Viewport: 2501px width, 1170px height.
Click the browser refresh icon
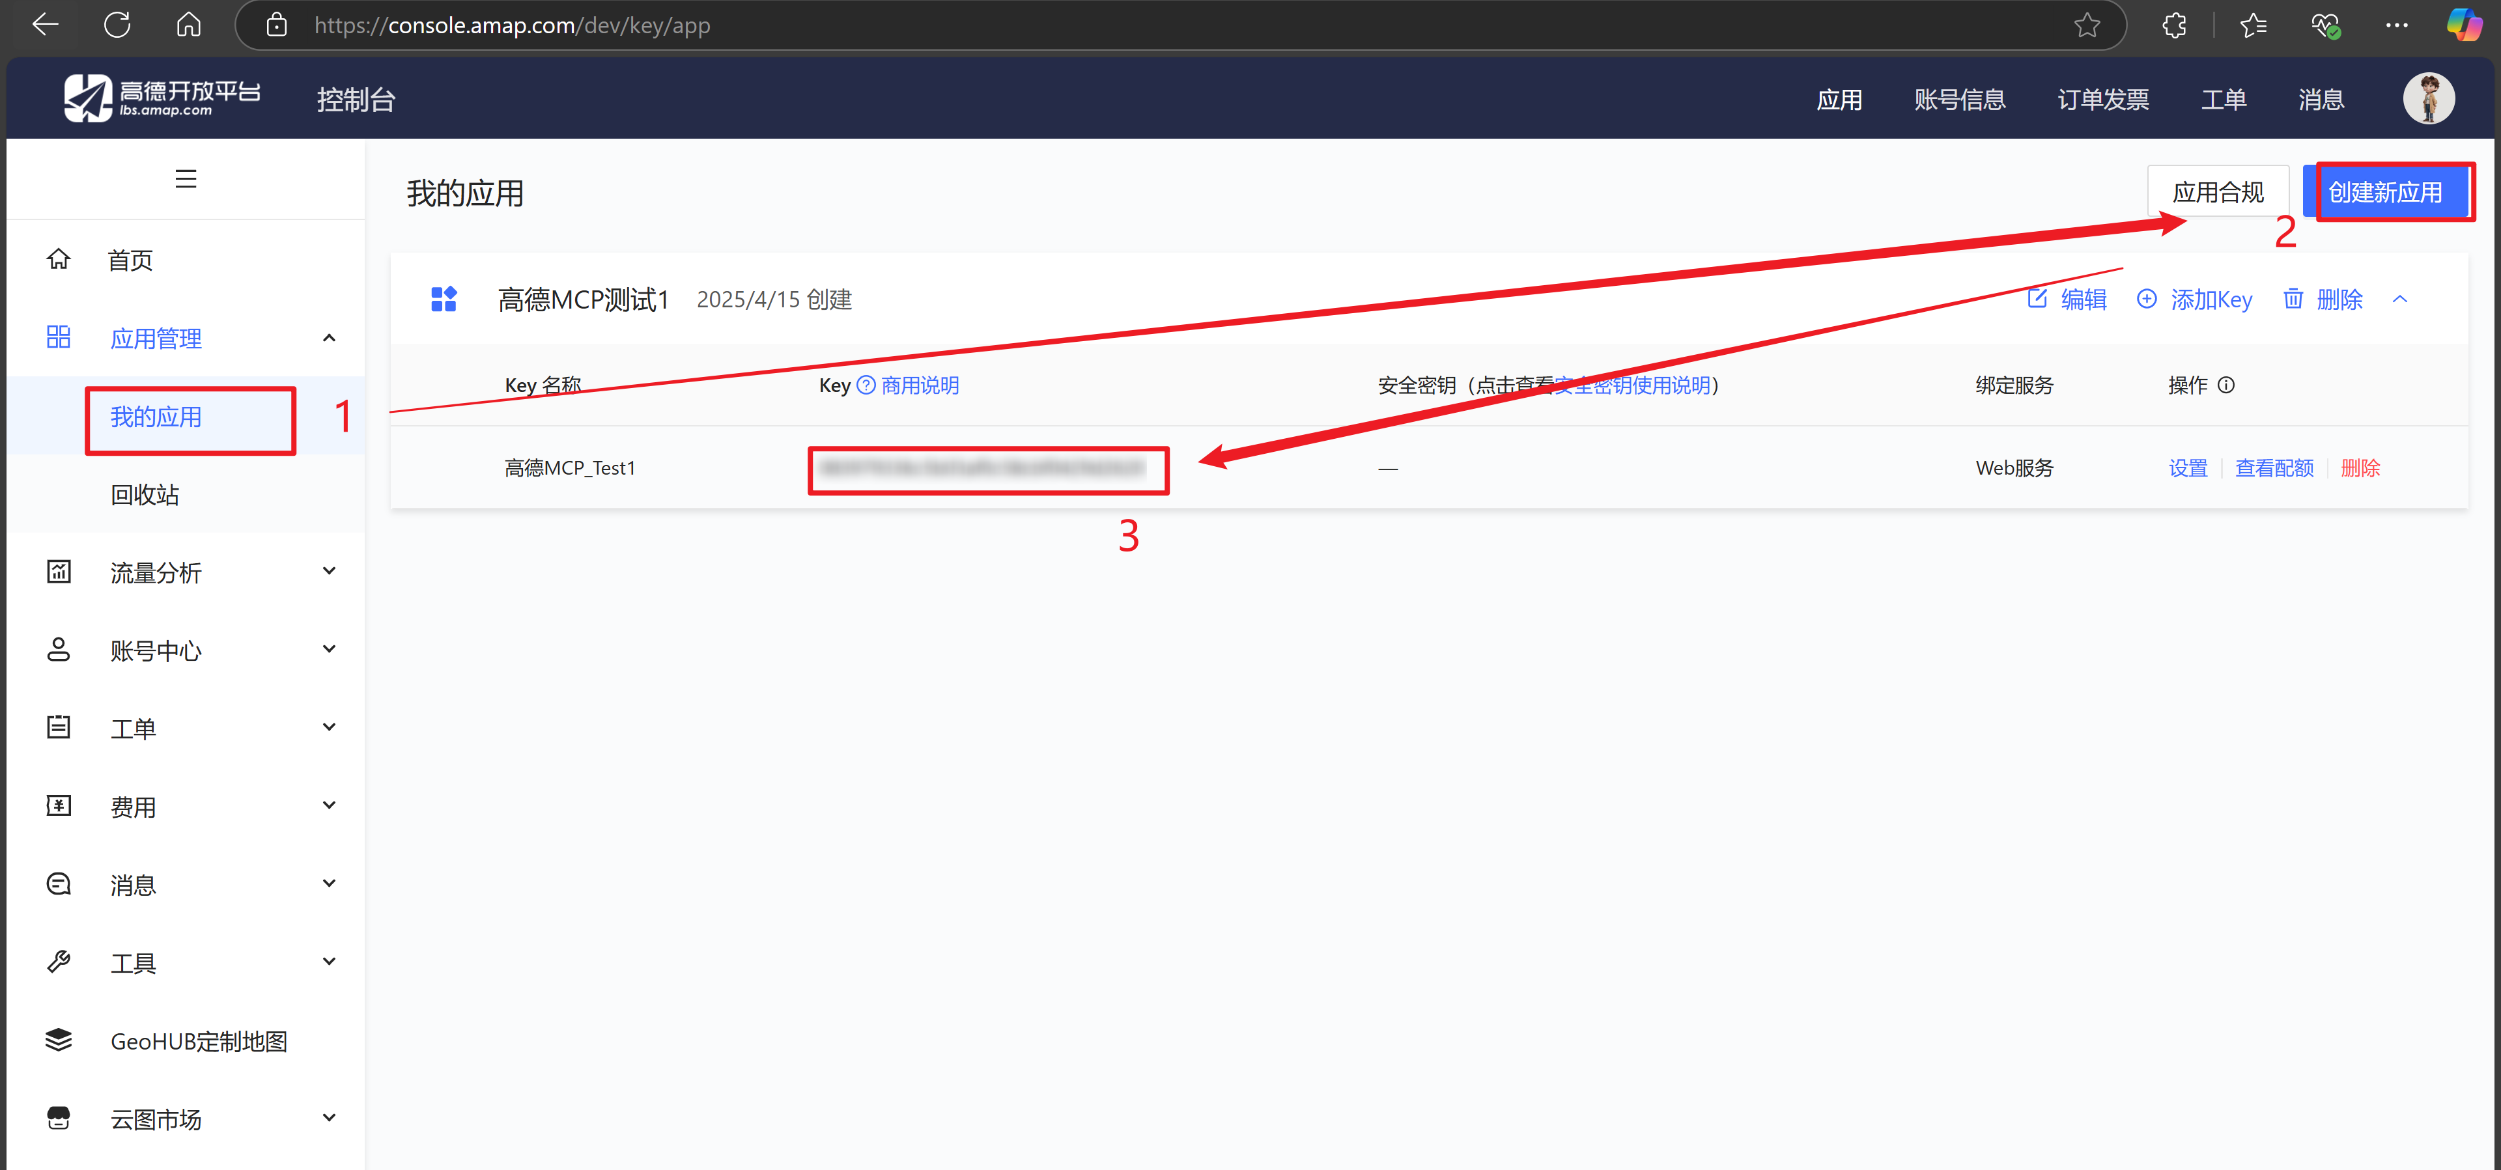pyautogui.click(x=117, y=25)
